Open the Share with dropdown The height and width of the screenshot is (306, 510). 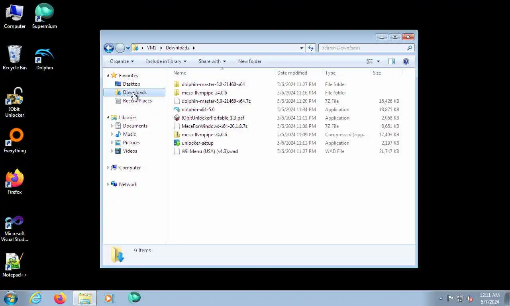click(x=212, y=61)
